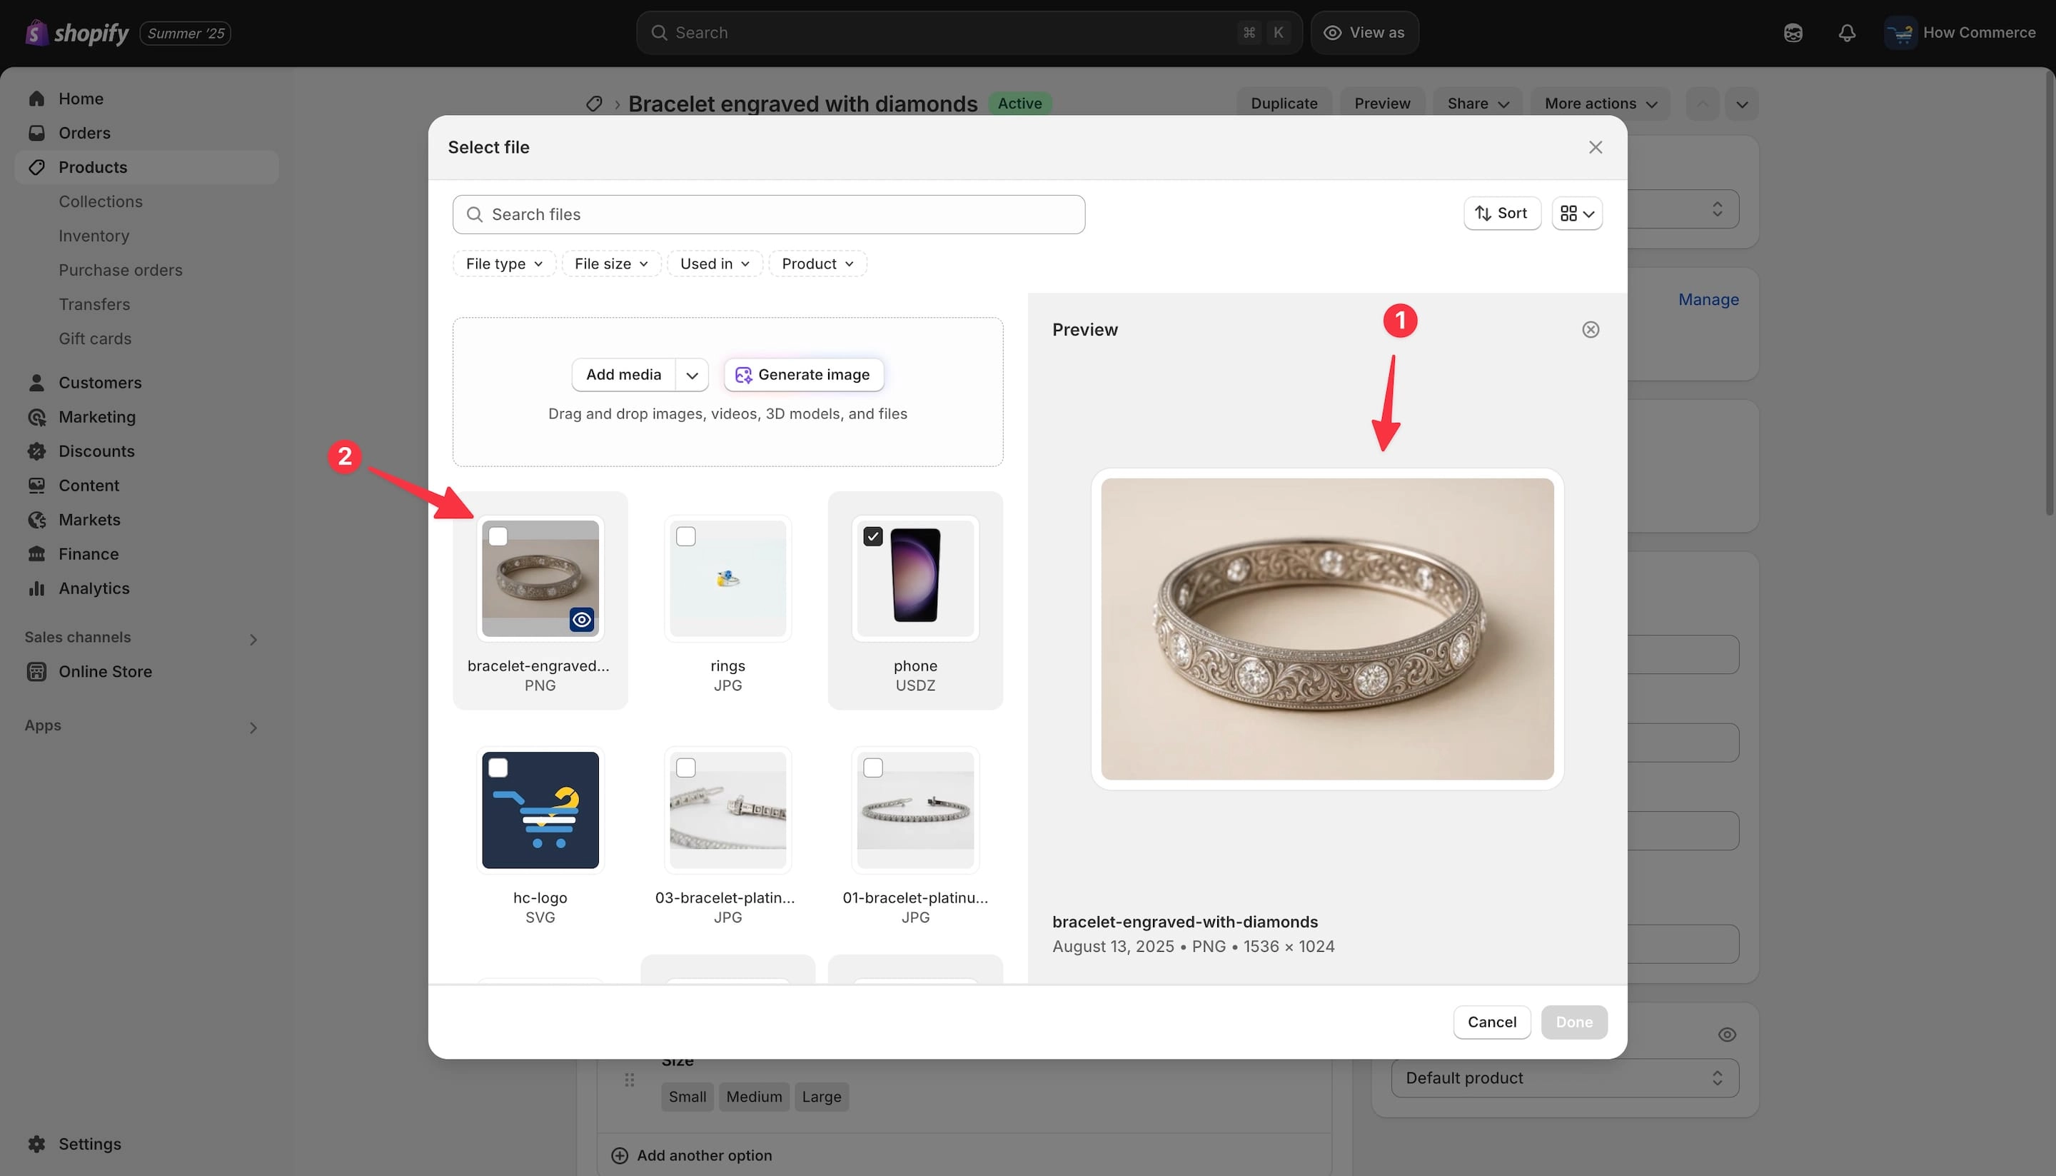Open the Sort options
The width and height of the screenshot is (2056, 1176).
pyautogui.click(x=1502, y=213)
